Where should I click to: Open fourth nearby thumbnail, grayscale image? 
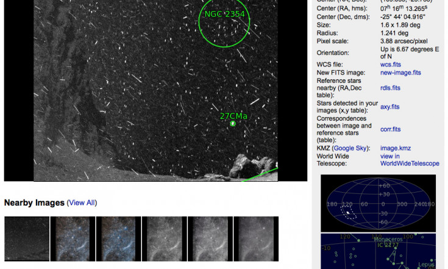point(165,239)
